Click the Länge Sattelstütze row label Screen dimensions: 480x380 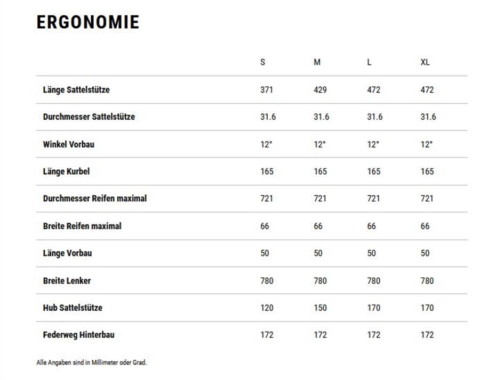pyautogui.click(x=76, y=89)
